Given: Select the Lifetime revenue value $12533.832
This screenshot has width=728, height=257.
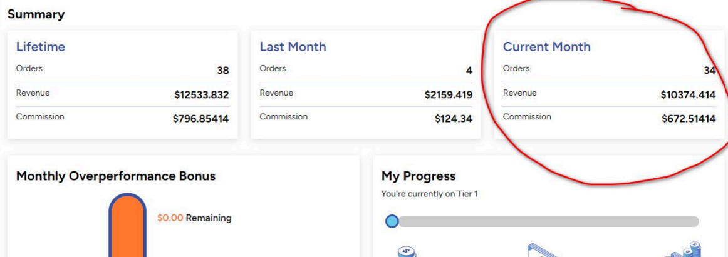Looking at the screenshot, I should pyautogui.click(x=201, y=95).
